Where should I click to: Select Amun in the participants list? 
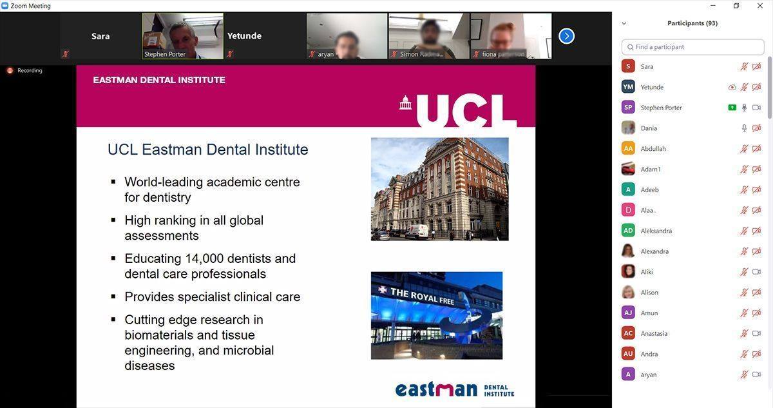(x=649, y=313)
